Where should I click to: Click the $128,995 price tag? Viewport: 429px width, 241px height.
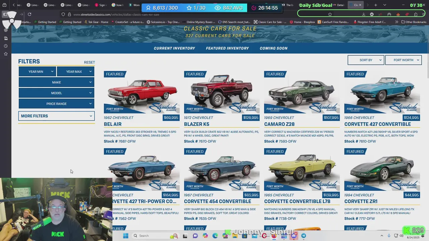[251, 117]
